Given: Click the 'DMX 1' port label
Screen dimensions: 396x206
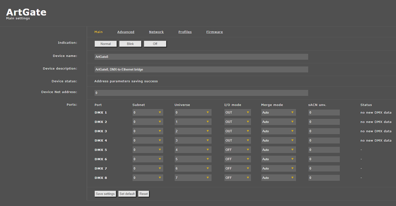Looking at the screenshot, I should click(101, 113).
